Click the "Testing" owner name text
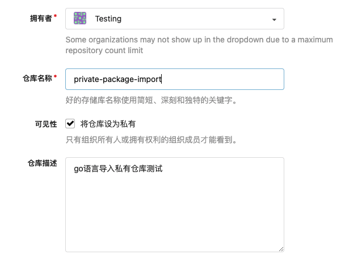 click(108, 19)
